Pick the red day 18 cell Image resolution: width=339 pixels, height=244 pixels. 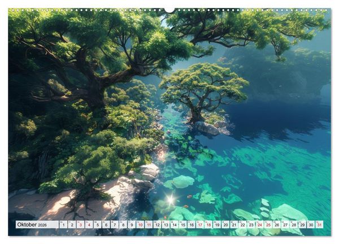[x=208, y=225]
